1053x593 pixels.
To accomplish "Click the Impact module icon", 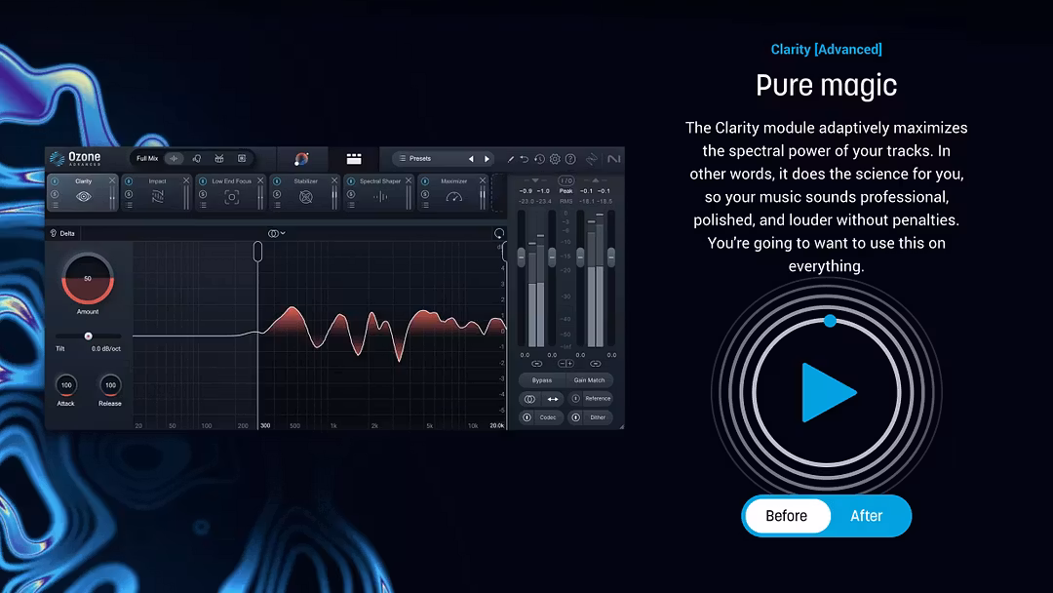I will click(x=157, y=197).
